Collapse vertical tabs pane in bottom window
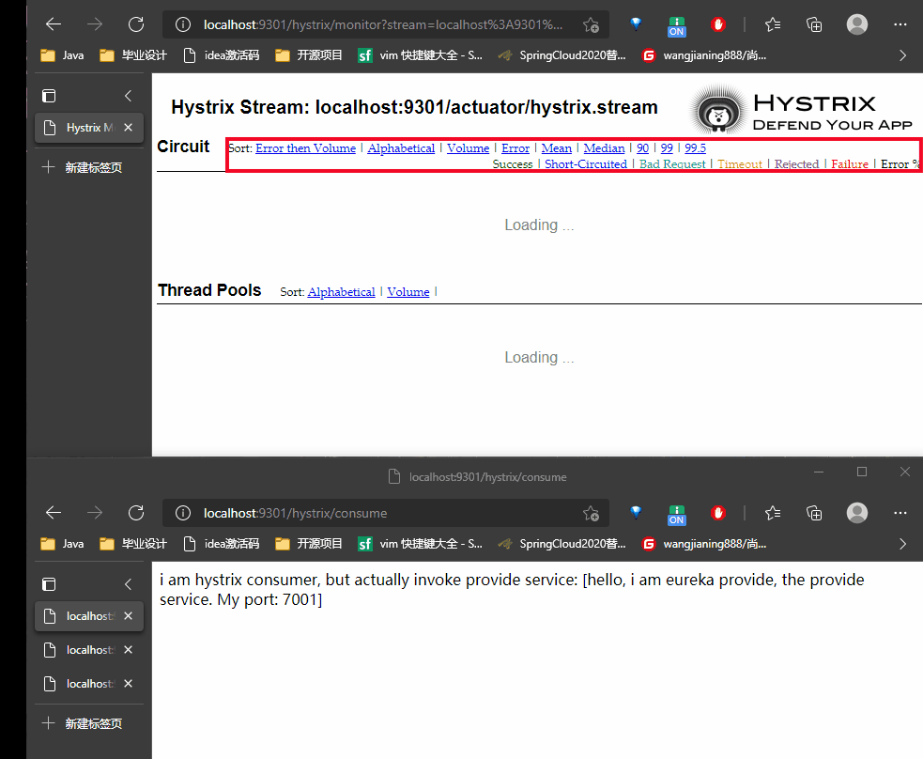This screenshot has height=759, width=923. point(129,584)
